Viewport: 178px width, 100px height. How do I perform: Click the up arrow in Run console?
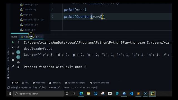tap(18, 42)
